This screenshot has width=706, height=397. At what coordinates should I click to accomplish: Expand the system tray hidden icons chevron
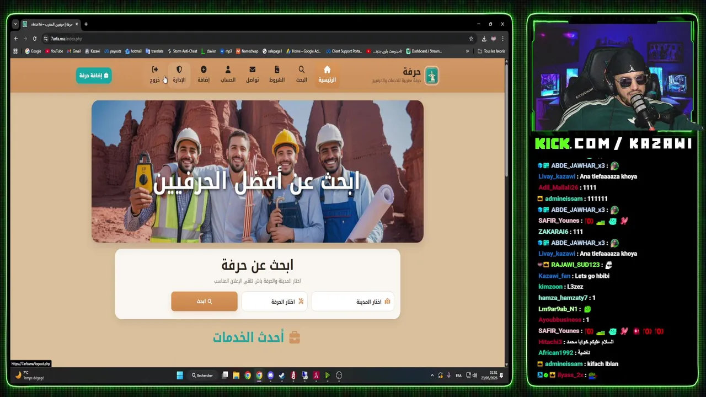click(x=432, y=375)
